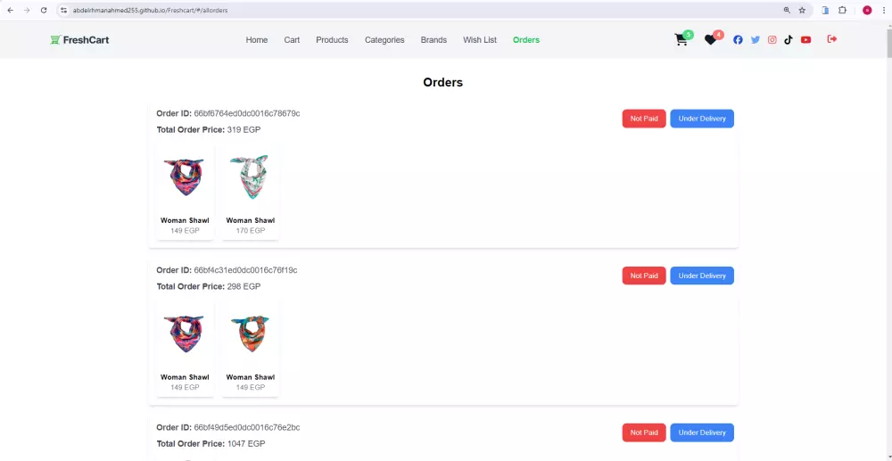The height and width of the screenshot is (461, 892).
Task: Click Not Paid on the 319 EGP order
Action: coord(644,119)
